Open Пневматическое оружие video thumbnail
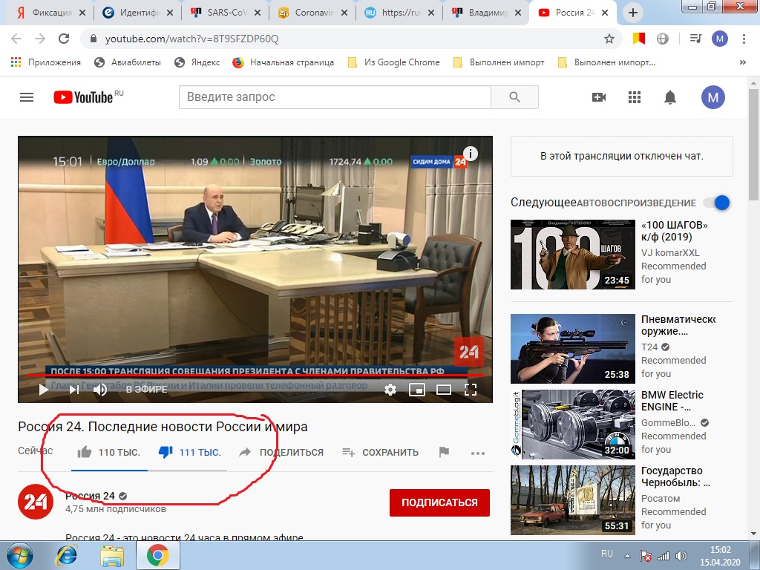 (x=572, y=349)
